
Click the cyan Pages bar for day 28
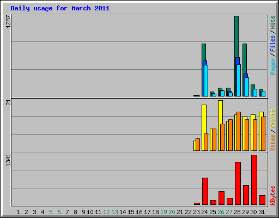[239, 80]
